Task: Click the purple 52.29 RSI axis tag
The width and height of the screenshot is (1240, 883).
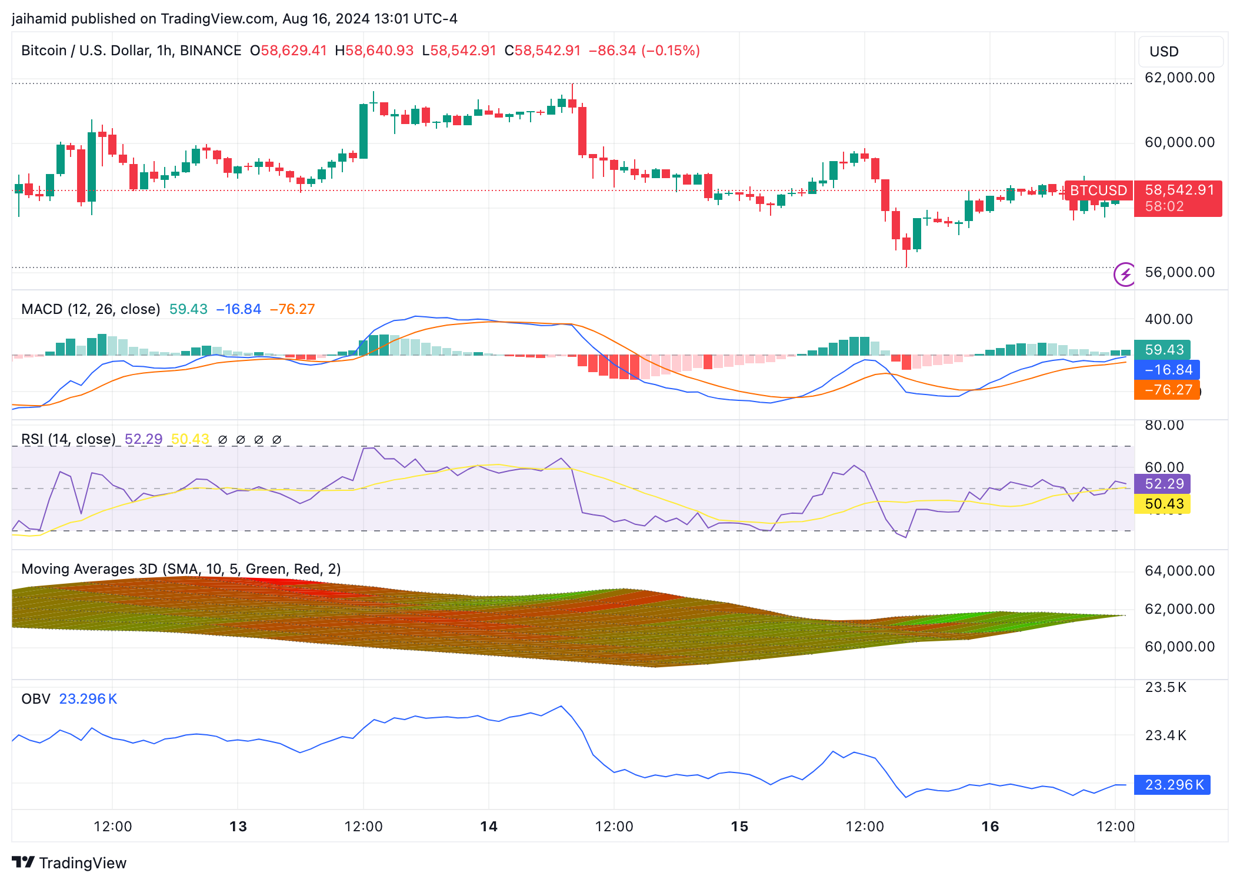Action: [x=1162, y=484]
